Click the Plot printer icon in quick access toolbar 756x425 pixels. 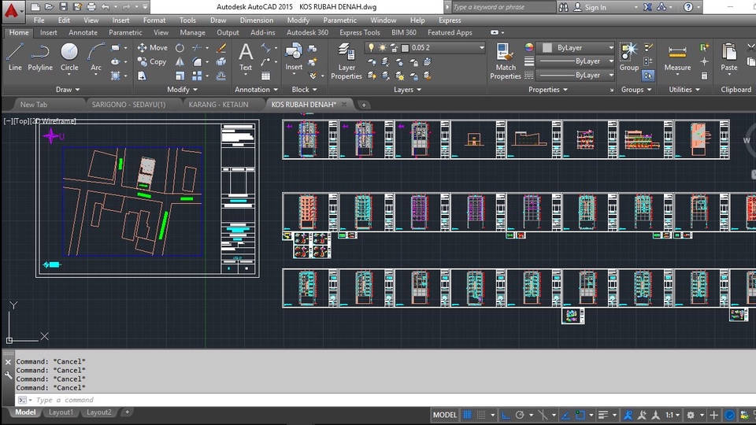tap(91, 7)
